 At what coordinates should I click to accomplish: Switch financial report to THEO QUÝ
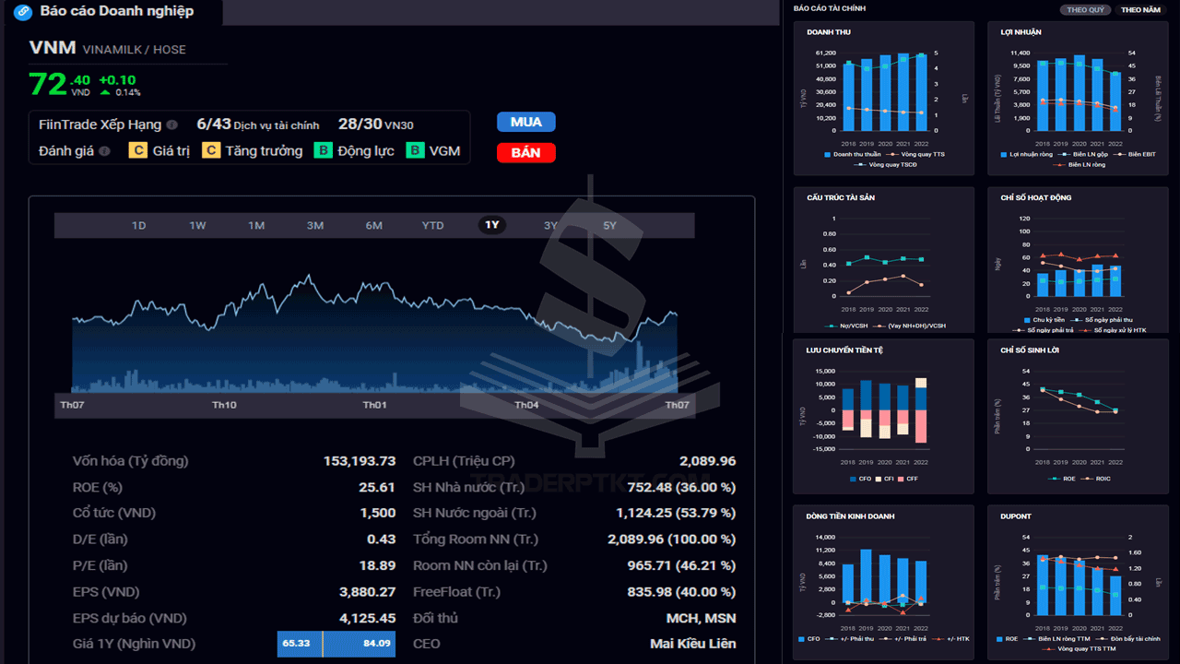[1085, 10]
